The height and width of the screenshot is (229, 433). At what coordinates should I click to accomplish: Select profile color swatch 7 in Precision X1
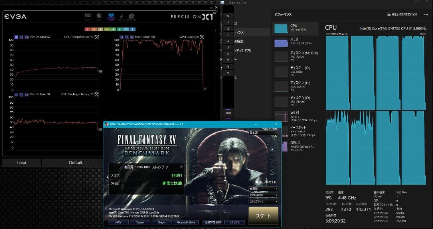coord(126,29)
